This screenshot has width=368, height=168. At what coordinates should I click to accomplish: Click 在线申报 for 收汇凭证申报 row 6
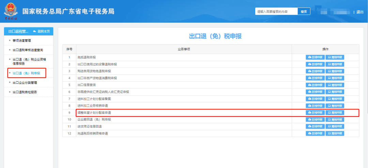click(315, 92)
